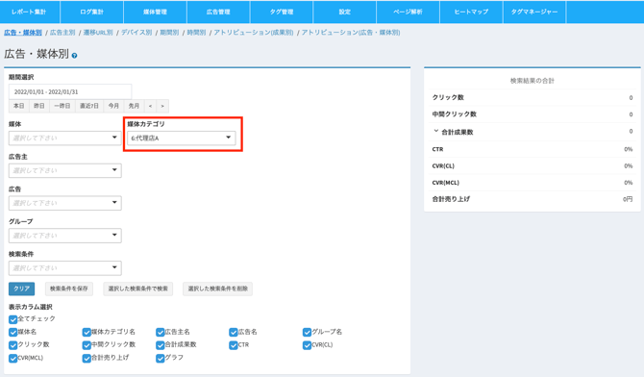Uncheck the 媒体名 column checkbox
This screenshot has width=644, height=377.
click(x=13, y=332)
